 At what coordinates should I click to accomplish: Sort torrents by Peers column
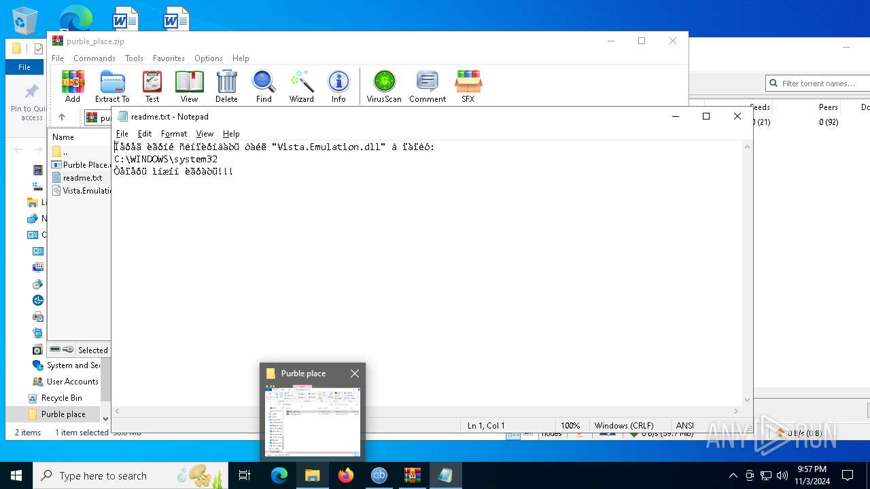tap(828, 107)
